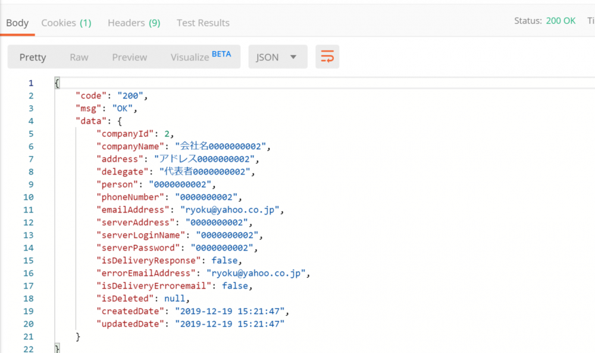Open the Test Results tab
Image resolution: width=595 pixels, height=353 pixels.
[x=203, y=23]
